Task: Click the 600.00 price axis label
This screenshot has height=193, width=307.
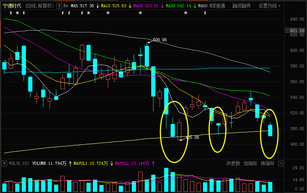Action: (x=297, y=50)
